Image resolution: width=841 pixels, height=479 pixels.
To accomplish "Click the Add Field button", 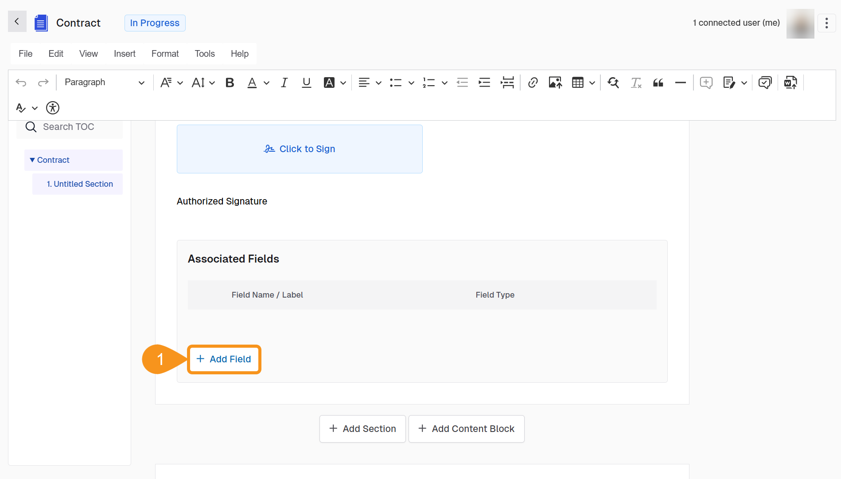I will click(224, 359).
